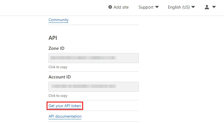This screenshot has height=124, width=224.
Task: Open the Support menu
Action: [146, 7]
